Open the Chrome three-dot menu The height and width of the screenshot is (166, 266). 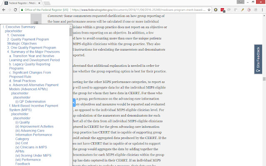262,10
